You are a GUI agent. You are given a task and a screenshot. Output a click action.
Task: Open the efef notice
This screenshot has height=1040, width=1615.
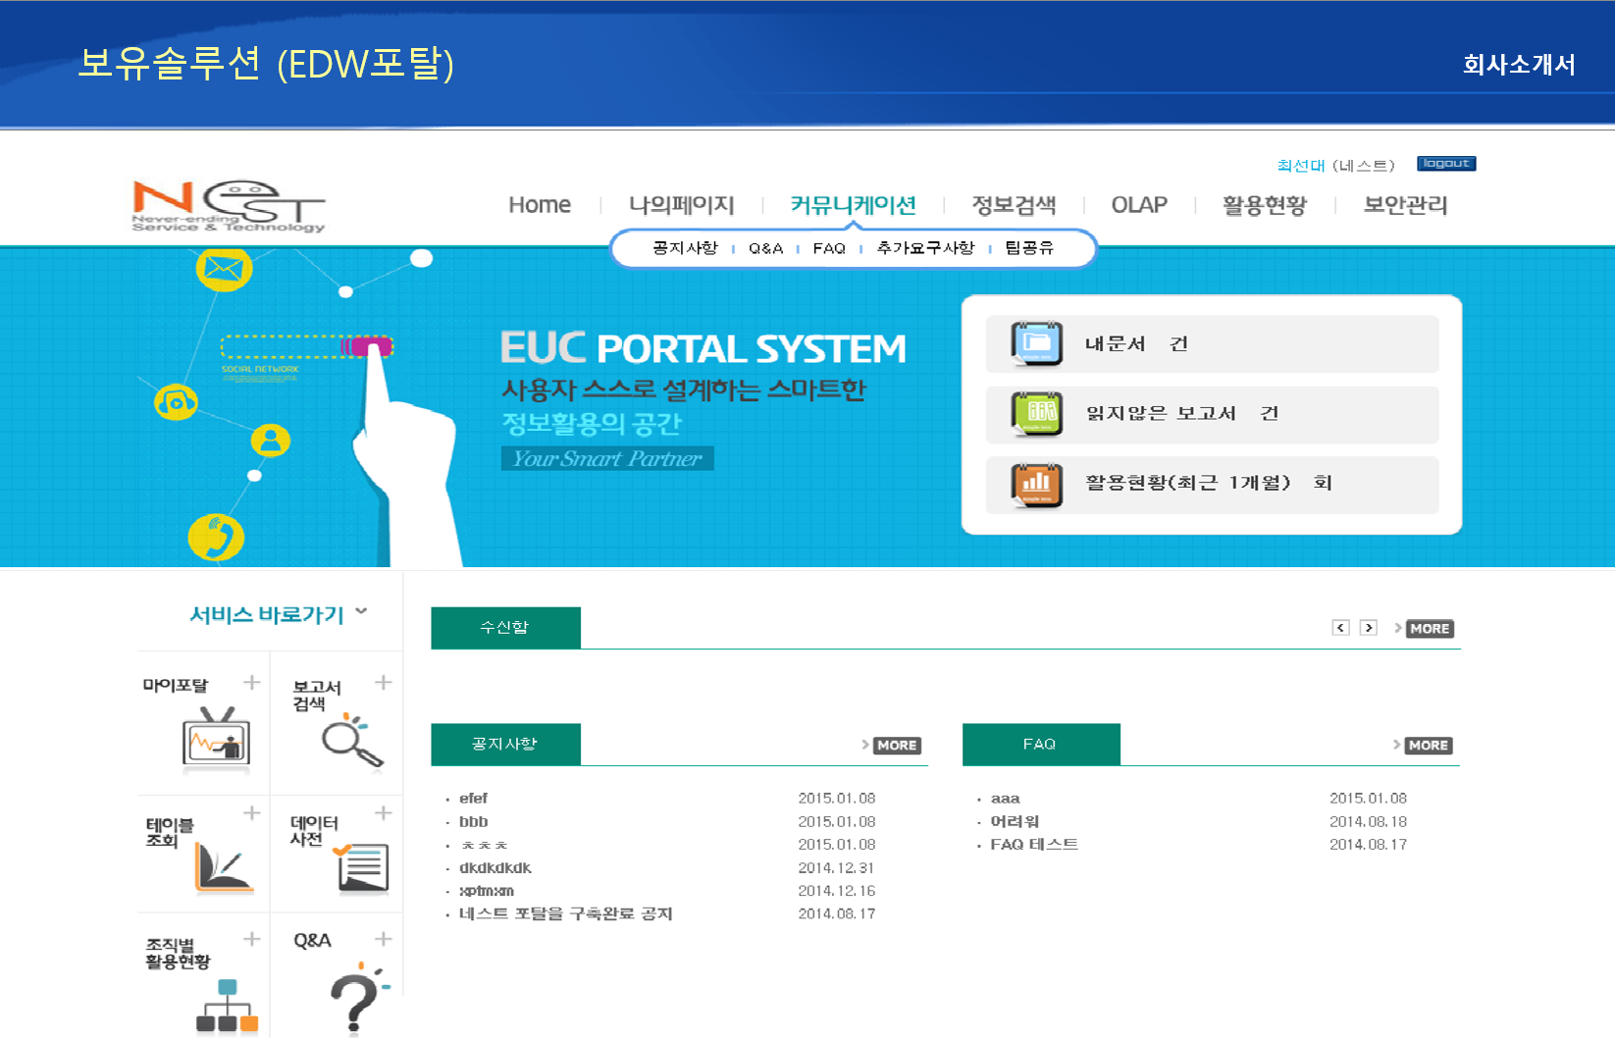[x=475, y=798]
